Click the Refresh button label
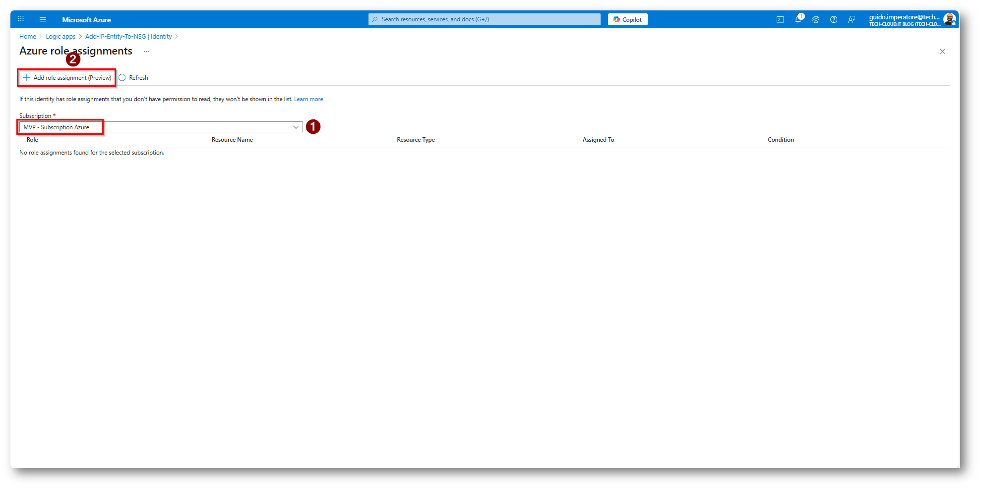This screenshot has width=981, height=489. tap(138, 78)
